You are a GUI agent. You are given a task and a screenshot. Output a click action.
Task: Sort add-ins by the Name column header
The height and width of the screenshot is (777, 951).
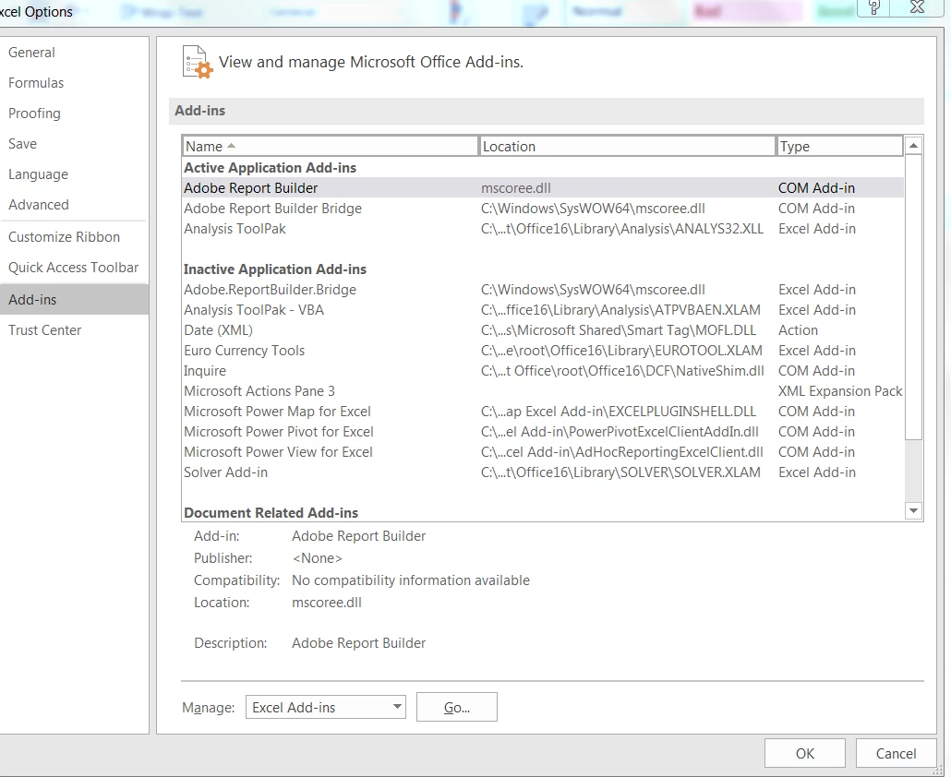pos(331,146)
